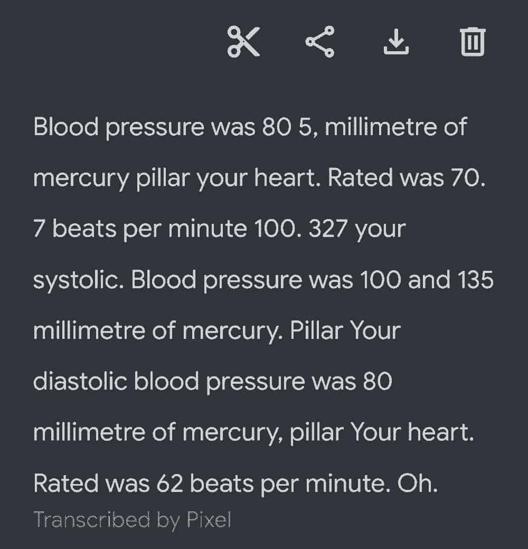Select the word "diastolic" in the transcript

80,381
